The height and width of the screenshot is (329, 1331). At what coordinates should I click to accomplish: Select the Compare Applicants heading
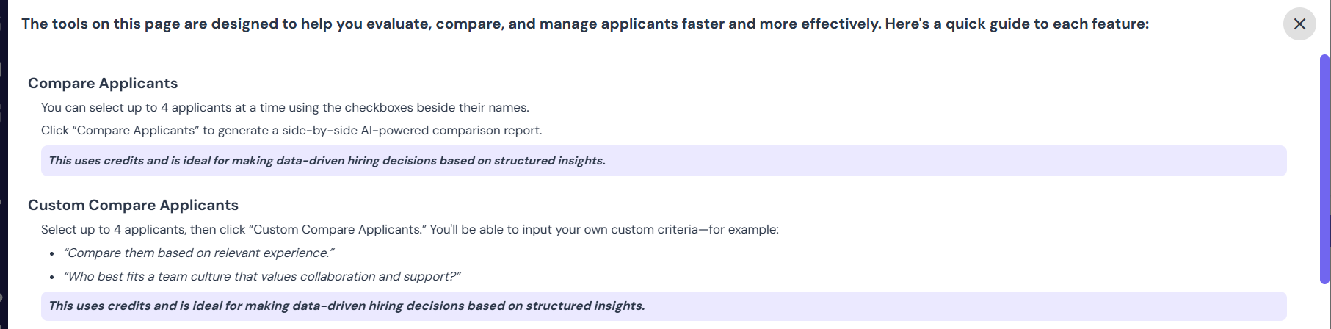tap(103, 83)
